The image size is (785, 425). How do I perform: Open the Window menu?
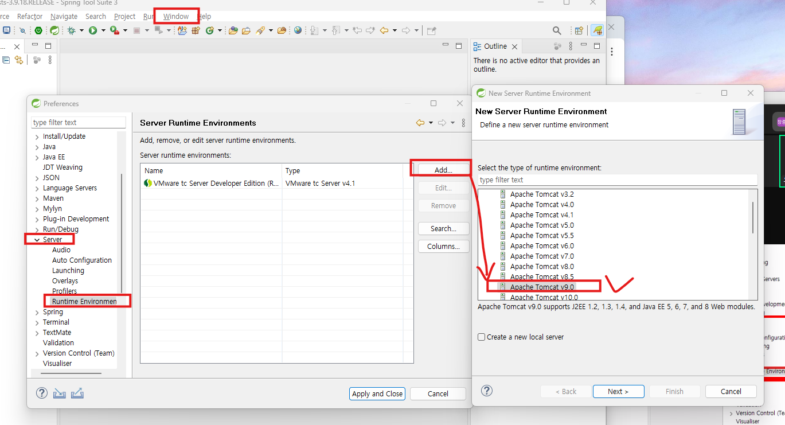point(176,16)
